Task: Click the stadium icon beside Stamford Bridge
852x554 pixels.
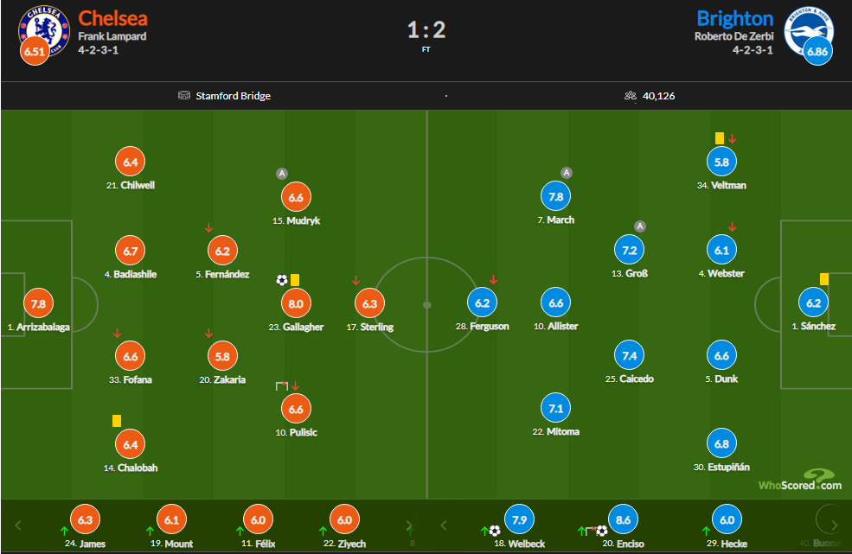Action: [x=183, y=96]
